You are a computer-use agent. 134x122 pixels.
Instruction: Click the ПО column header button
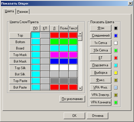pos(36,28)
